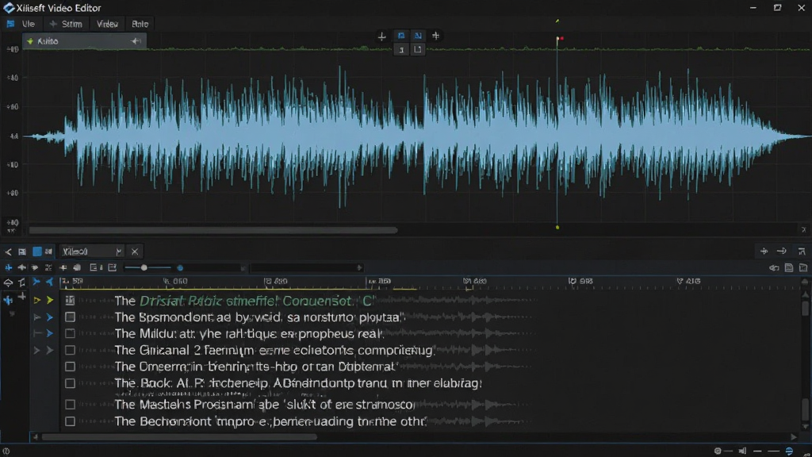Click the back arrow in lower panel header

click(8, 252)
